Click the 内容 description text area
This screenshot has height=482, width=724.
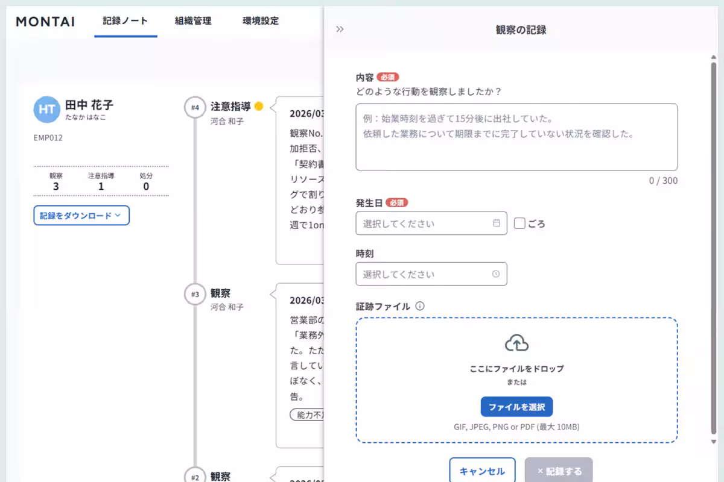tap(516, 137)
